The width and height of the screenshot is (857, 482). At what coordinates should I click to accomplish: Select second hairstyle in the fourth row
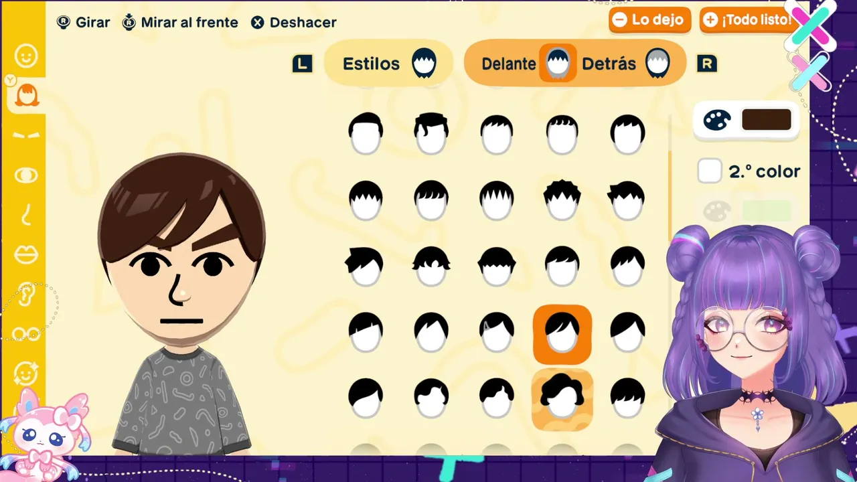pyautogui.click(x=431, y=333)
